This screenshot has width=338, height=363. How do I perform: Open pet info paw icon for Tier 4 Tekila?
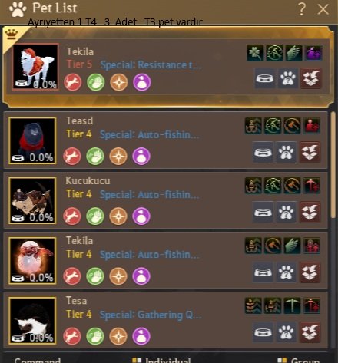click(286, 272)
